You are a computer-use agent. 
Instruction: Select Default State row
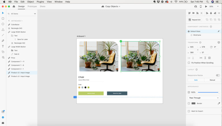(203, 31)
